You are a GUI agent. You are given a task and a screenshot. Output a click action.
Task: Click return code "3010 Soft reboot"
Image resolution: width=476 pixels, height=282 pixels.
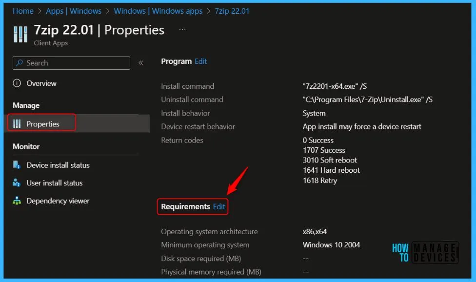pyautogui.click(x=330, y=161)
